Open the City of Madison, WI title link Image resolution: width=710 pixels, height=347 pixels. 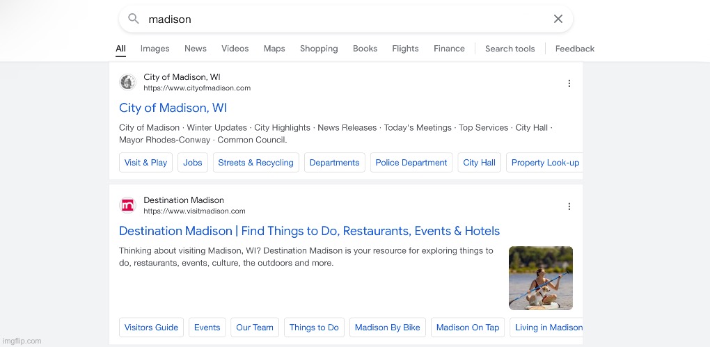pyautogui.click(x=173, y=108)
